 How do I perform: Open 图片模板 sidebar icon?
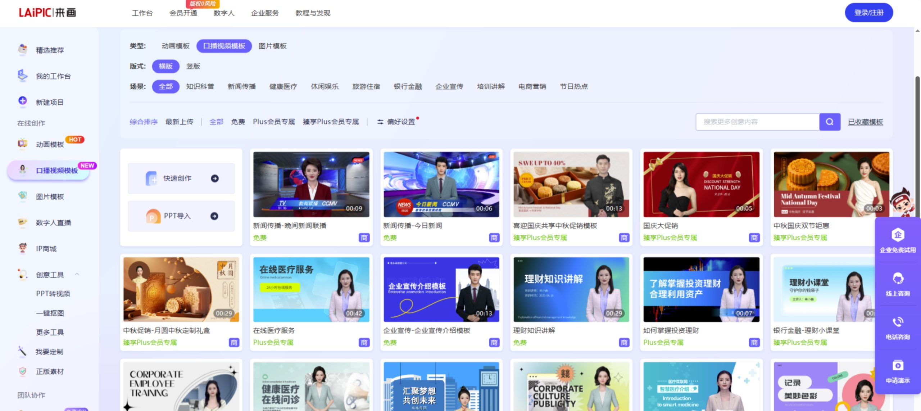pos(23,196)
